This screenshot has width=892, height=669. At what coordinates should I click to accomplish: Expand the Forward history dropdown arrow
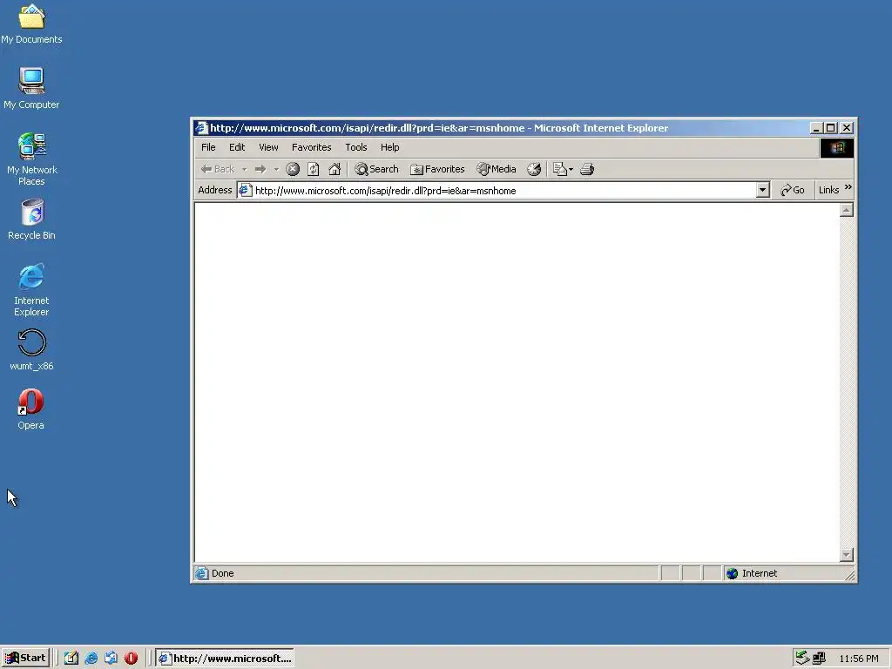276,170
